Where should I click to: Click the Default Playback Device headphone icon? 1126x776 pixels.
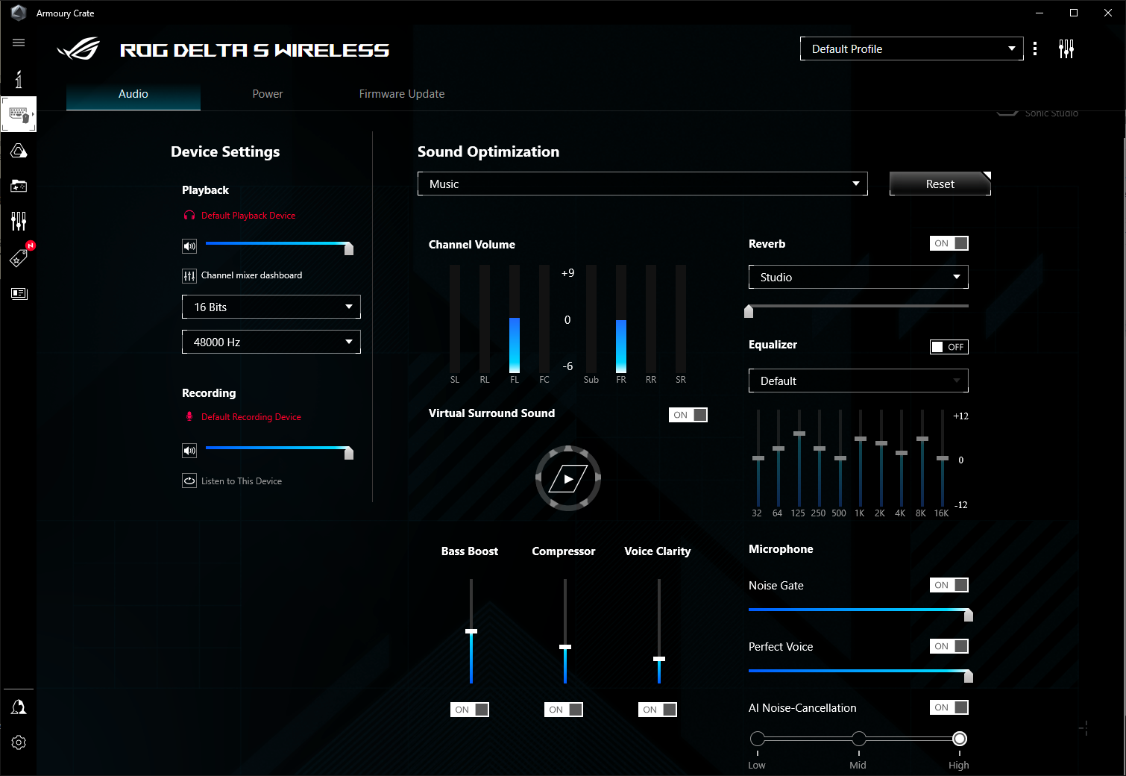click(x=189, y=216)
